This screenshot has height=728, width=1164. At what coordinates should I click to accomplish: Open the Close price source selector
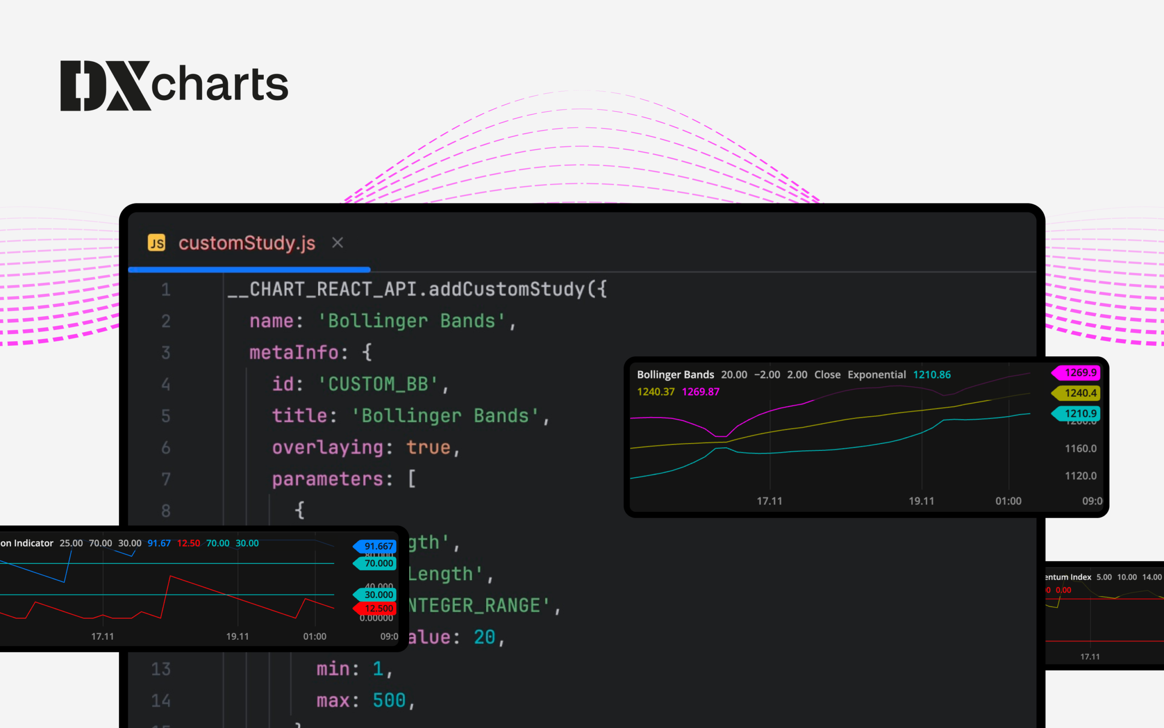pyautogui.click(x=828, y=374)
